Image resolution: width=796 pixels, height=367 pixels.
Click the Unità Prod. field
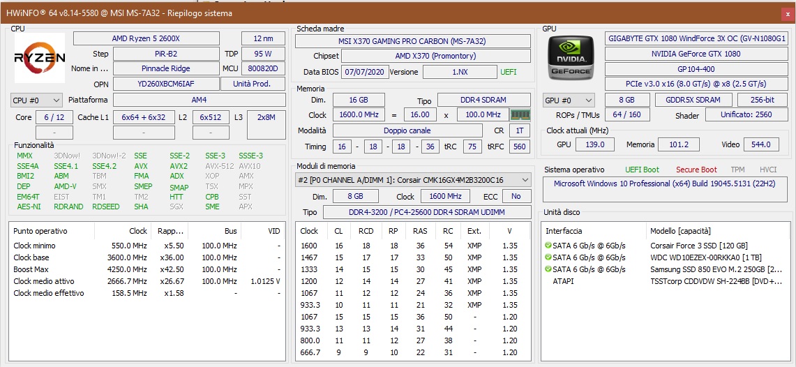coord(253,84)
